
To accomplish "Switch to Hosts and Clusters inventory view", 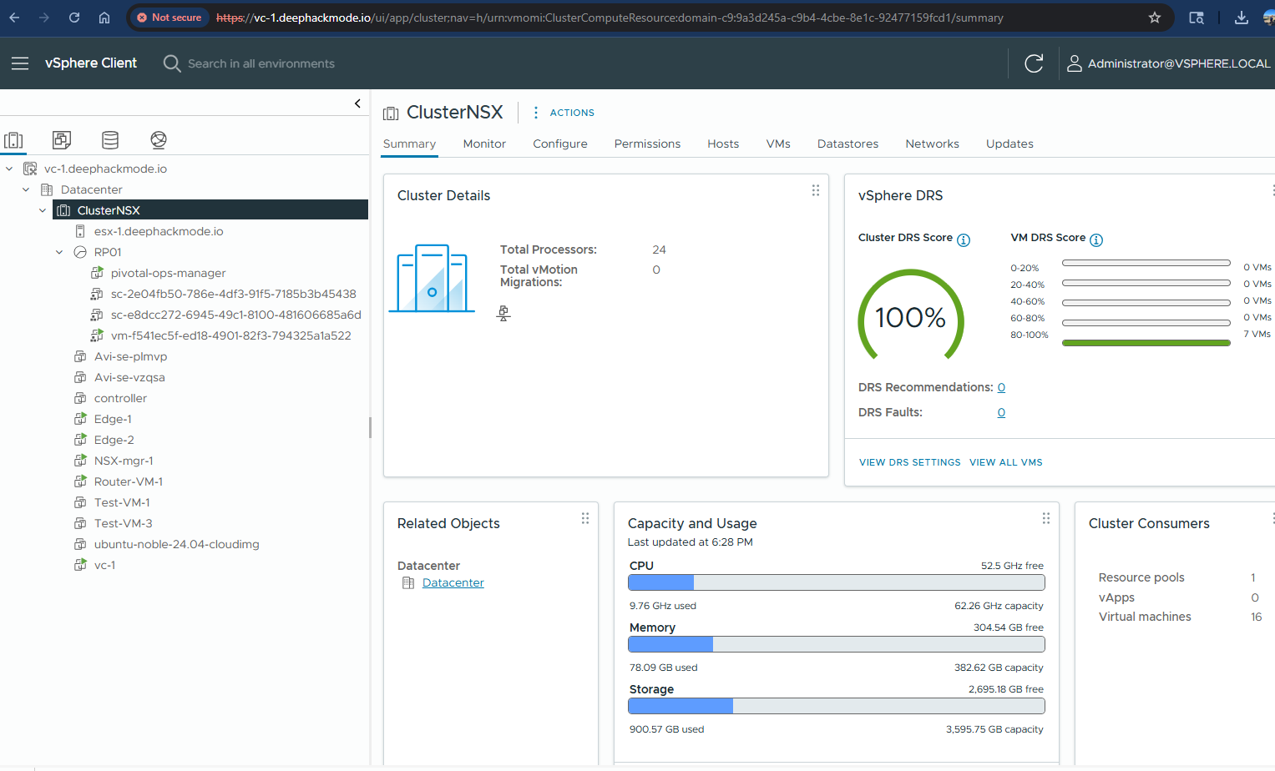I will 13,140.
